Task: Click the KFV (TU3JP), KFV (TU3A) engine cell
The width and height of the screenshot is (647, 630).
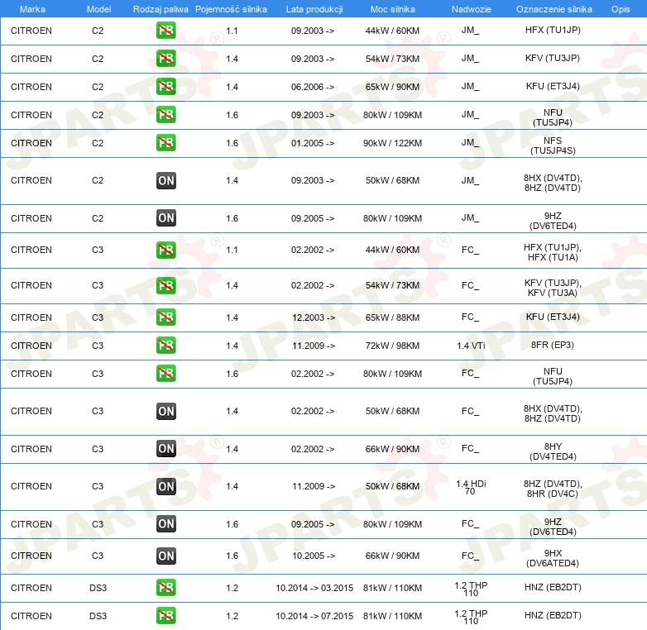Action: (x=553, y=288)
